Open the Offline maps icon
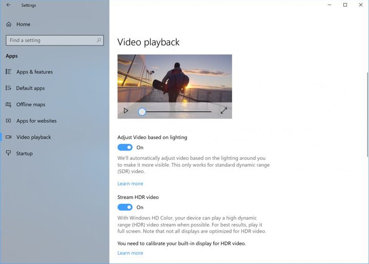Viewport: 369px width, 264px height. click(x=9, y=104)
